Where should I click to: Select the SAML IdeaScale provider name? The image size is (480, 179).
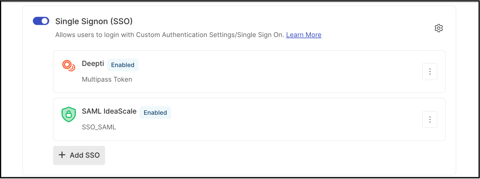tap(109, 111)
